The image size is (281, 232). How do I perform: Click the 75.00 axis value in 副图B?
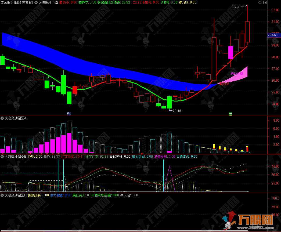click(275, 166)
